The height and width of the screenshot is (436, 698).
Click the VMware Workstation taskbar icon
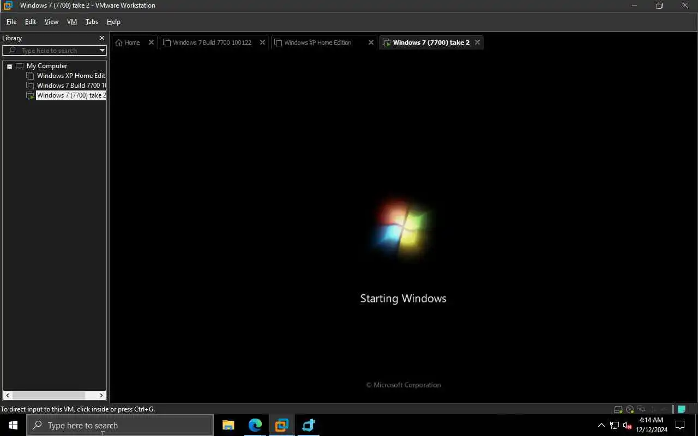(282, 425)
